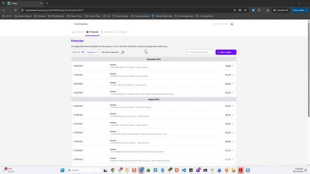Open the Trust Legislation bookmark folder
Viewport: 310px width, 174px height.
[x=205, y=16]
